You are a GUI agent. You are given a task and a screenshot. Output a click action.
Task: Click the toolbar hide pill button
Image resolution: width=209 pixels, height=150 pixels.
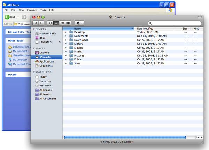tap(200, 17)
